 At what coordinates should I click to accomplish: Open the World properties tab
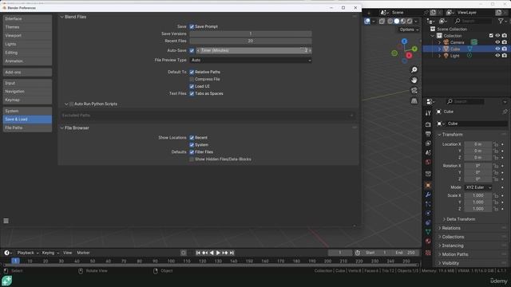click(x=428, y=162)
